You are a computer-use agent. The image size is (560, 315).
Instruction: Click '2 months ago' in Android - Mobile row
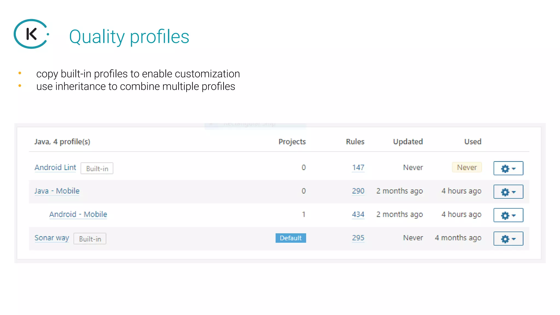(399, 214)
